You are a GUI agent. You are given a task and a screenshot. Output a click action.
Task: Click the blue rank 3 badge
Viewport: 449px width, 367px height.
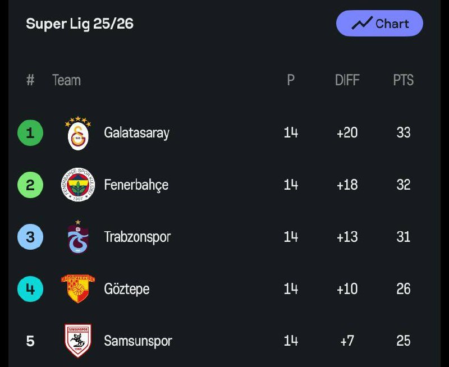point(30,237)
